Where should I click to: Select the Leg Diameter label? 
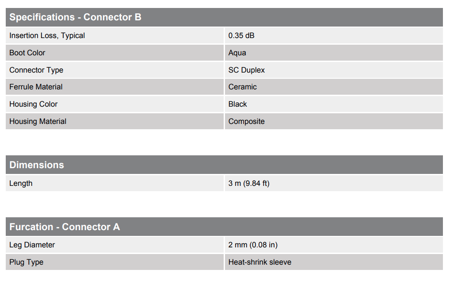(32, 245)
